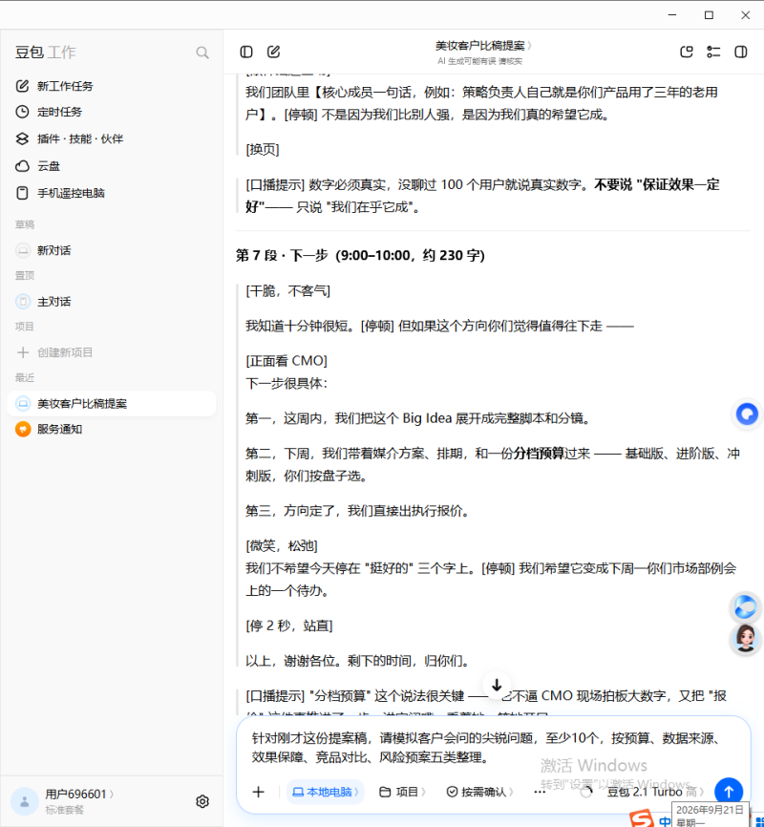
Task: Click the [干脆，不客气] cue text
Action: click(x=288, y=291)
